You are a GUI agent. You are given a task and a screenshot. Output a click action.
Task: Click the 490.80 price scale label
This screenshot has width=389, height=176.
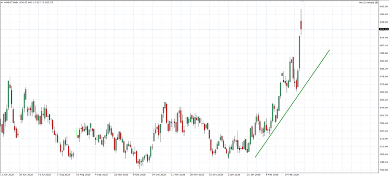tap(383, 170)
